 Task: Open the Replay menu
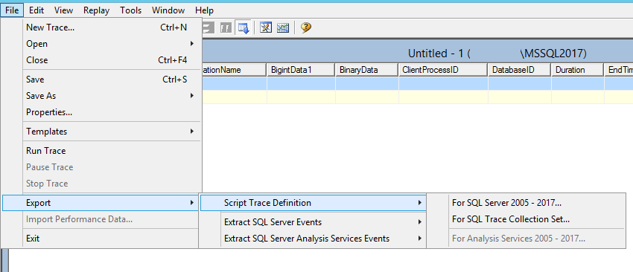tap(97, 10)
